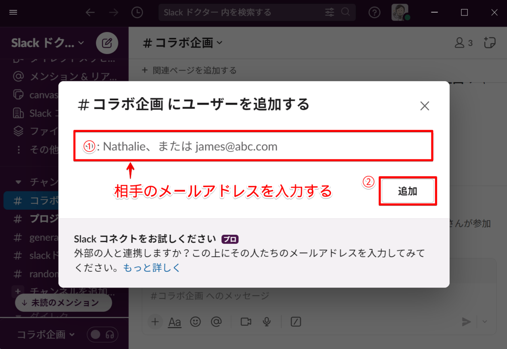
Task: Go back with the left arrow
Action: click(x=90, y=13)
